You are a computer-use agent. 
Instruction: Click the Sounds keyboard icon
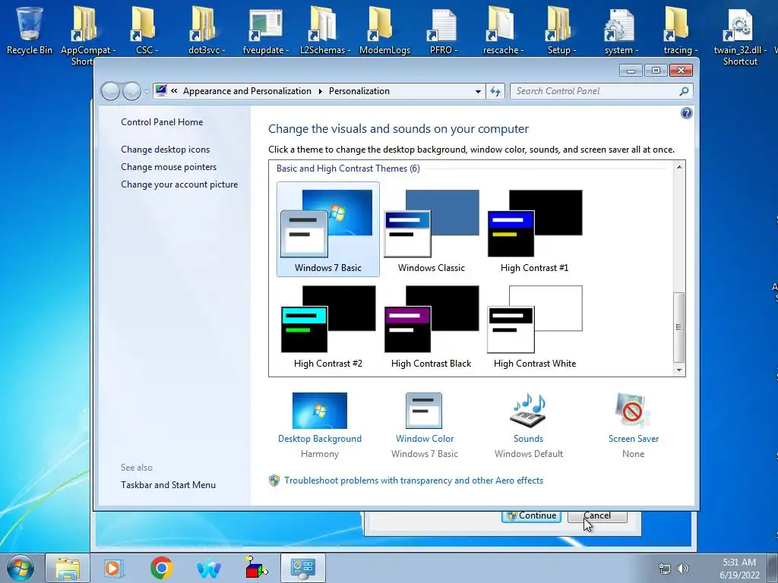pos(528,411)
